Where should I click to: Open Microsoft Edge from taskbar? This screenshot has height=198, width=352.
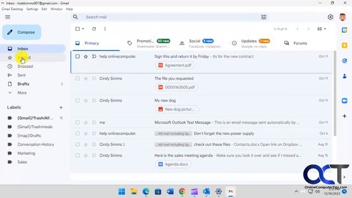[146, 191]
